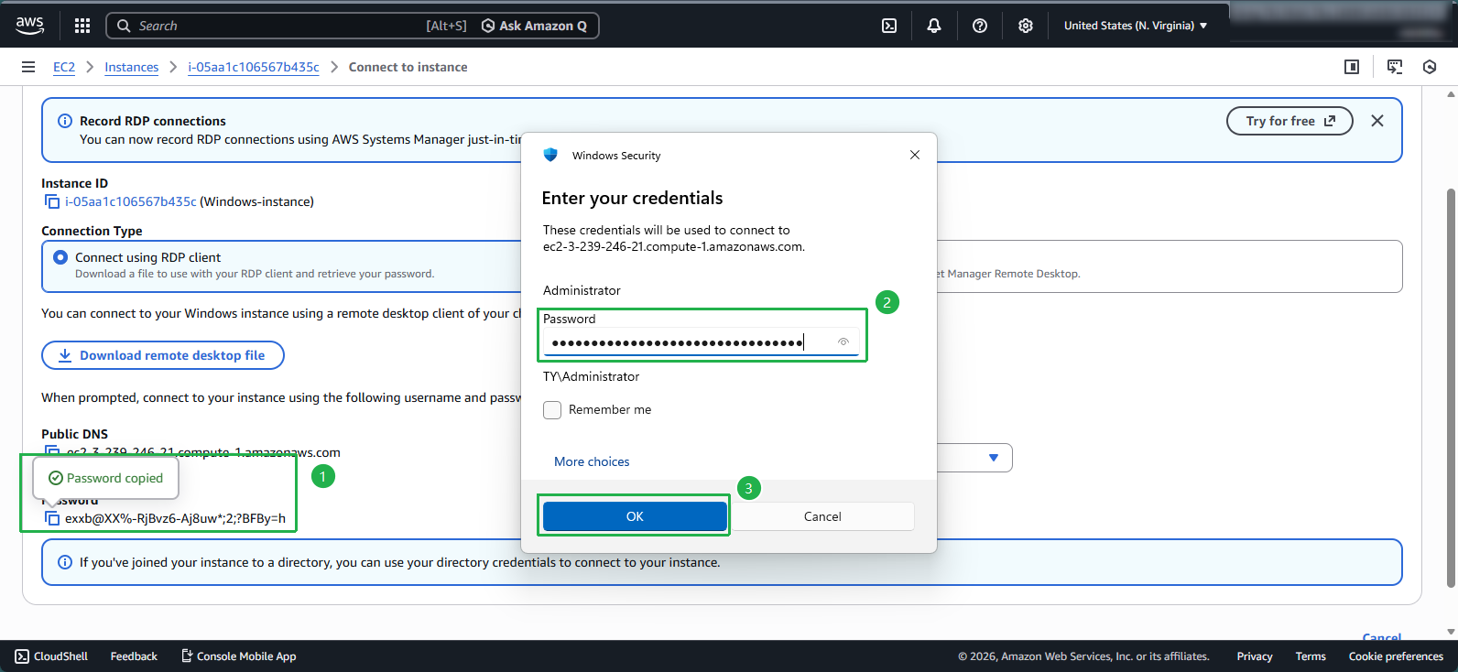Reveal the password with the eye icon
Image resolution: width=1458 pixels, height=672 pixels.
(x=843, y=341)
